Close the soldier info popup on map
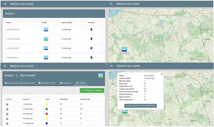Image resolution: width=214 pixels, height=127 pixels. (162, 74)
